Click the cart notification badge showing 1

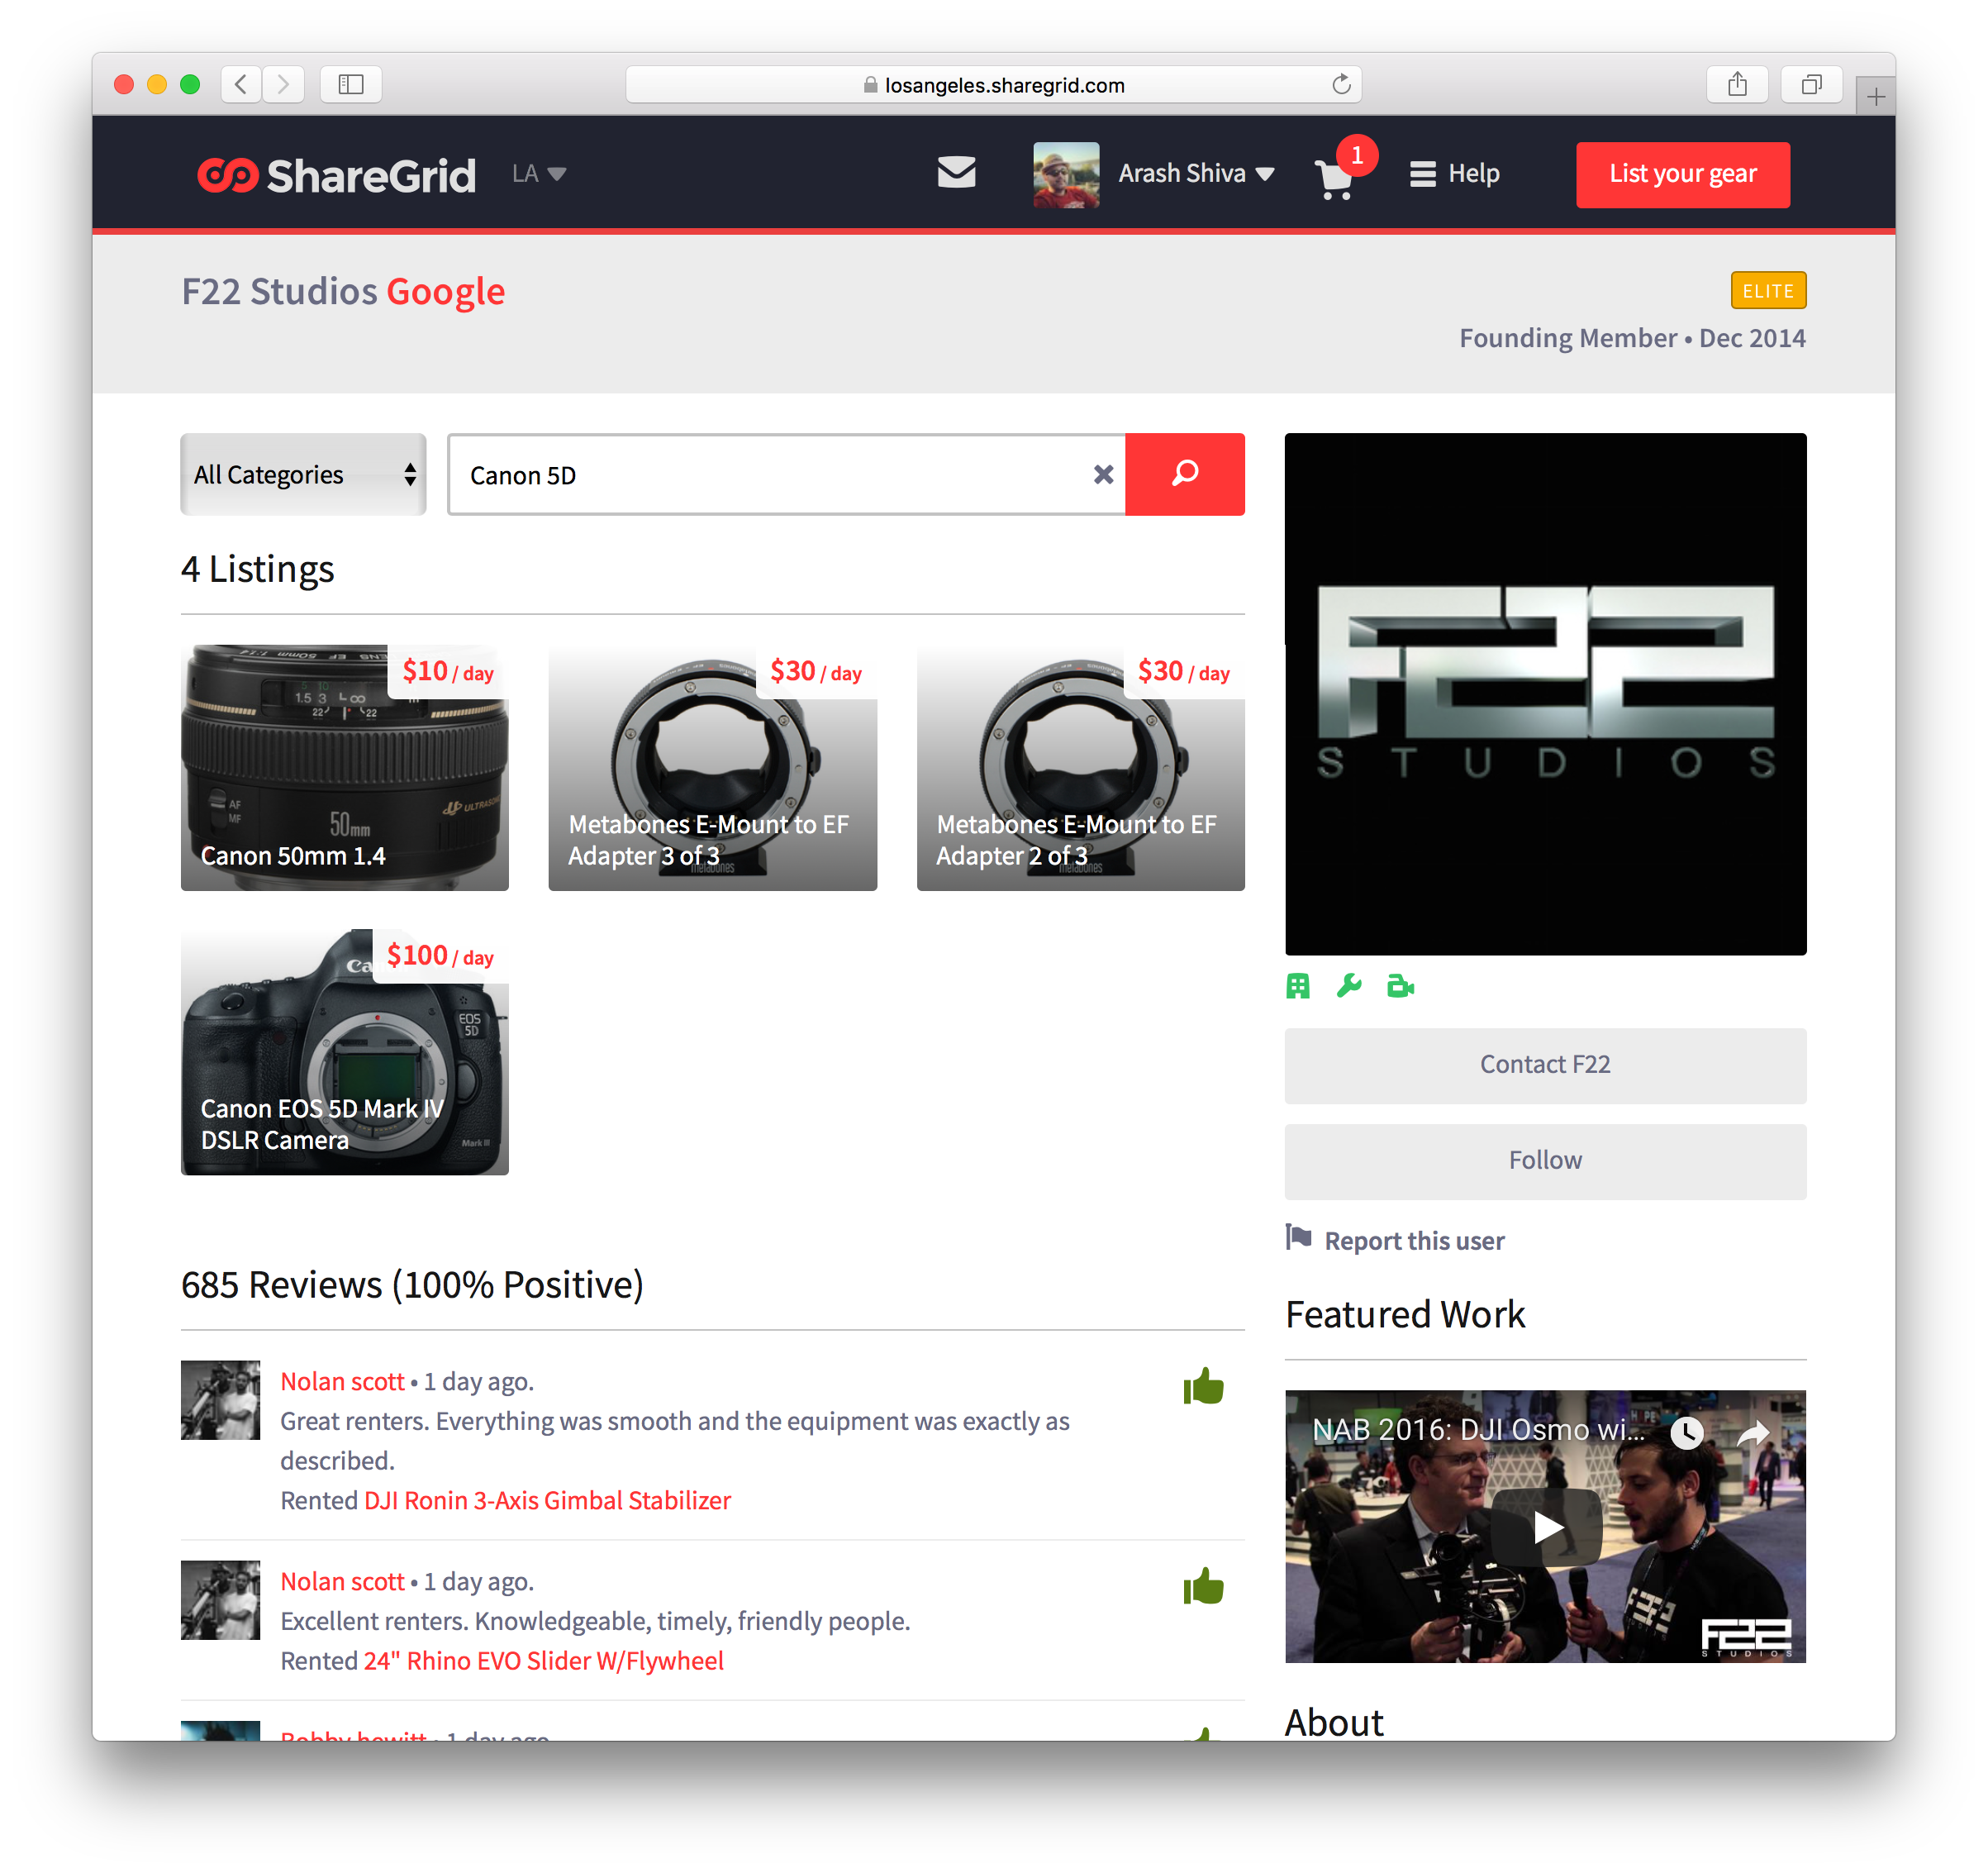coord(1357,155)
